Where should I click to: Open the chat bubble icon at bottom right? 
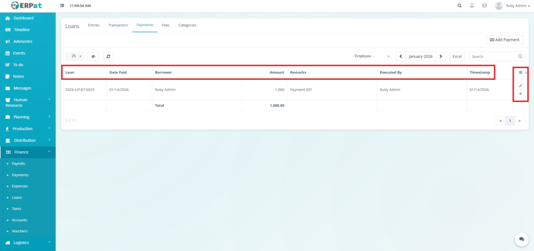pos(521,239)
